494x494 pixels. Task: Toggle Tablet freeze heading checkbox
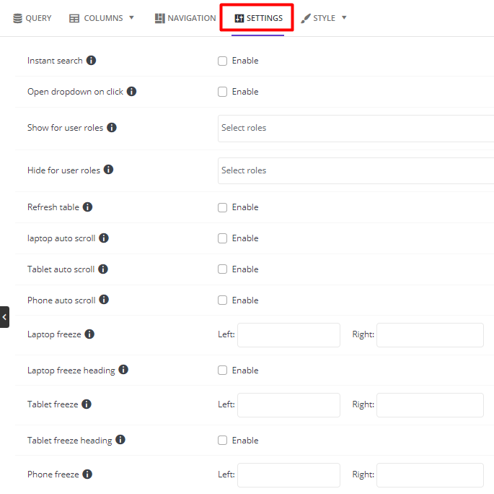click(223, 441)
